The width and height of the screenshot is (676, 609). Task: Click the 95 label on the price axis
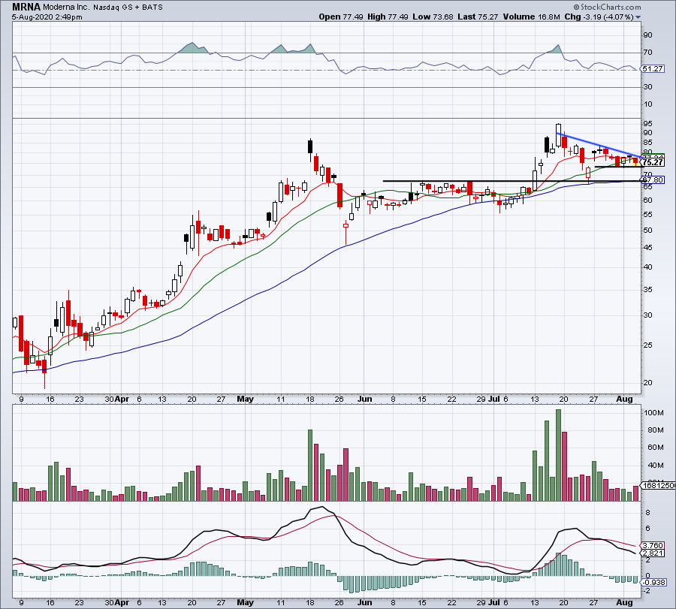coord(647,124)
